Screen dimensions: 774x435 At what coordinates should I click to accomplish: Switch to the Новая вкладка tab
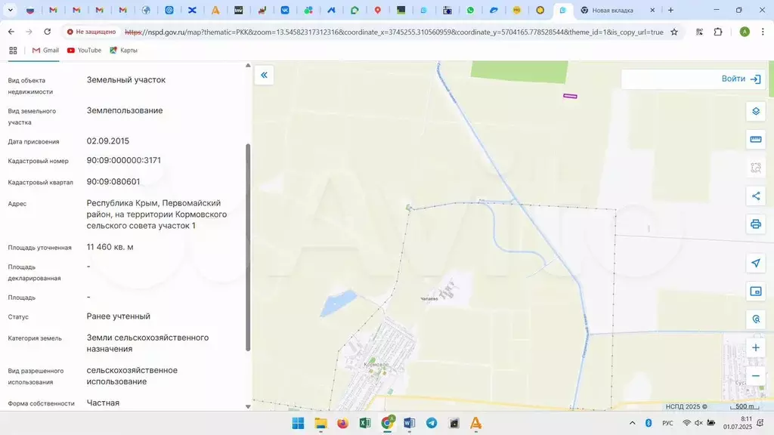(612, 10)
